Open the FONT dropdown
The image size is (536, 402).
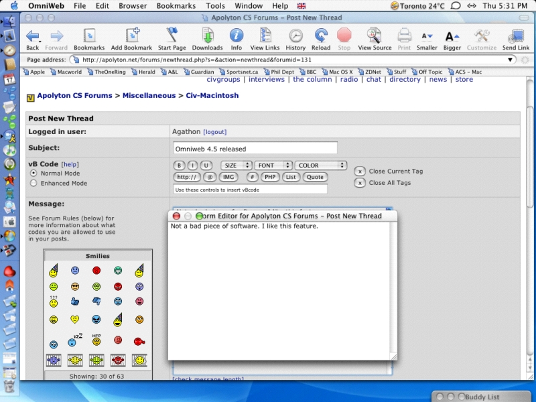(x=274, y=165)
